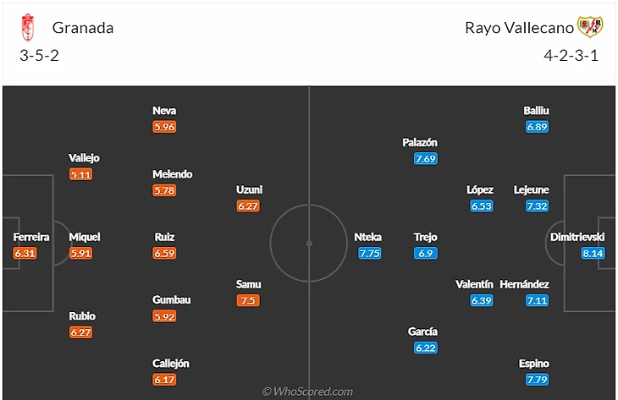Click the Rayo Vallecano club crest icon
Viewport: 618px width, 400px height.
tap(589, 27)
